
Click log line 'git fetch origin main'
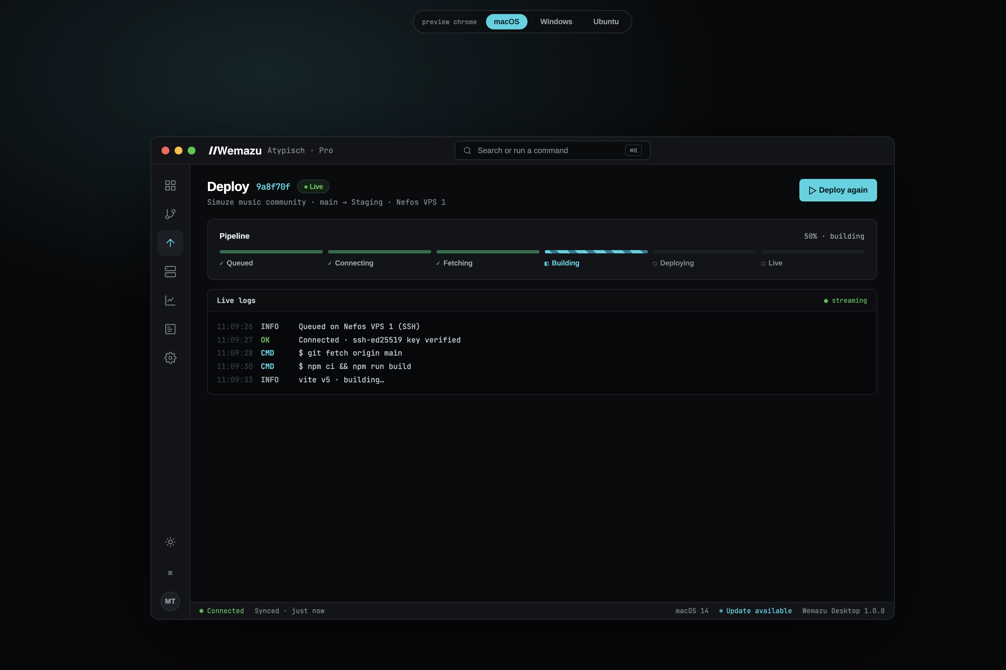tap(350, 353)
